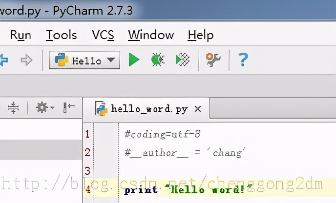This screenshot has height=203, width=336.
Task: Open the Window menu
Action: [x=151, y=35]
